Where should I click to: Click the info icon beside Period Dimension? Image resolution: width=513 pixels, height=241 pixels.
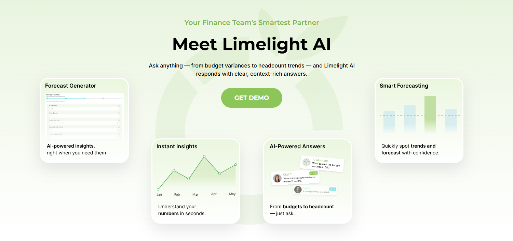coord(119,113)
